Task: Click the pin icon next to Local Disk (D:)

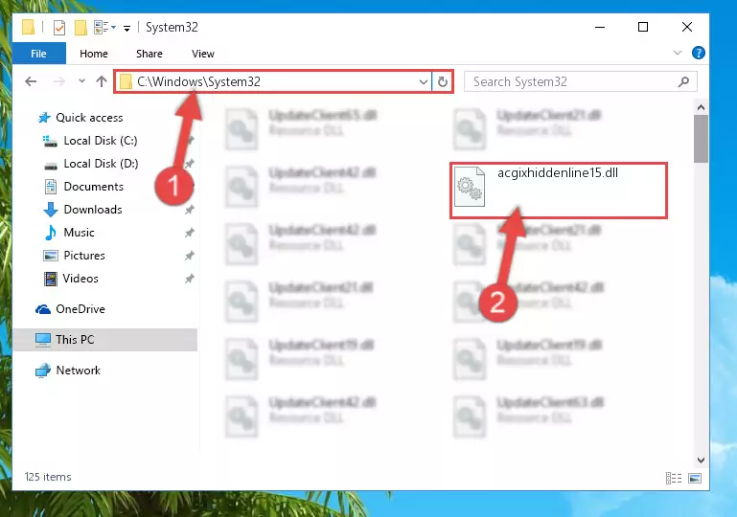Action: (189, 164)
